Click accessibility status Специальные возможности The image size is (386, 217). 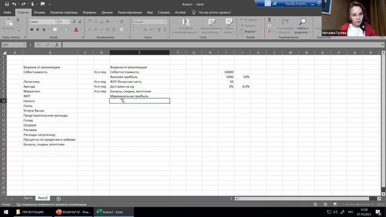pos(52,204)
